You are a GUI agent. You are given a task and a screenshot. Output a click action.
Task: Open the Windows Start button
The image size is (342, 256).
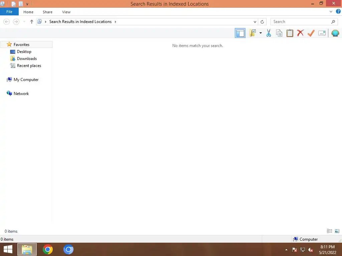(8, 249)
